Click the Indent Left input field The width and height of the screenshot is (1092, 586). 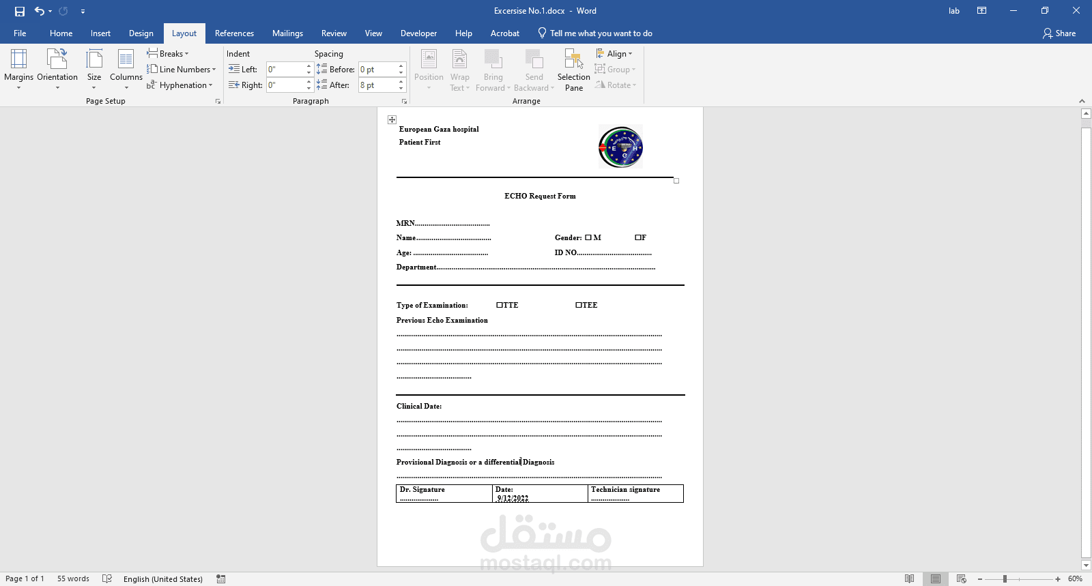pyautogui.click(x=285, y=69)
